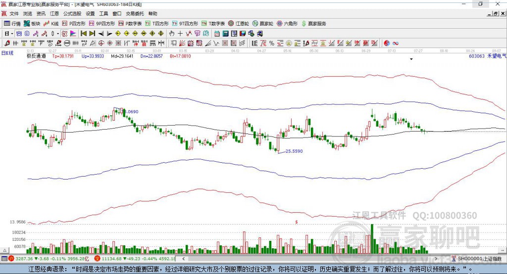Click the small triangle marker above chart

pyautogui.click(x=411, y=59)
